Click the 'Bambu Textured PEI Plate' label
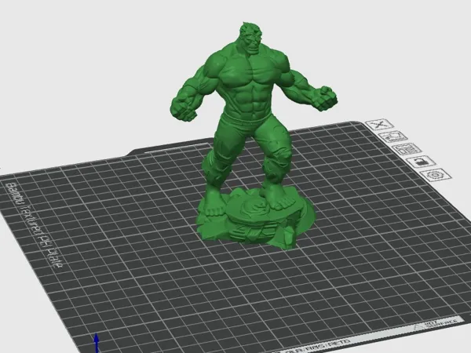 click(x=35, y=225)
